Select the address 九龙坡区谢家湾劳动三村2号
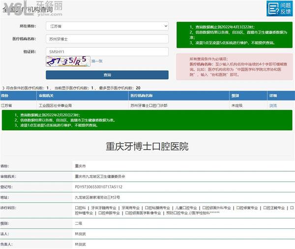 click(97, 197)
